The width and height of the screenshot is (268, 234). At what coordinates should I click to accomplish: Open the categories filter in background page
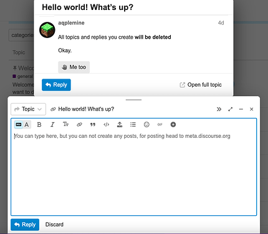click(21, 35)
